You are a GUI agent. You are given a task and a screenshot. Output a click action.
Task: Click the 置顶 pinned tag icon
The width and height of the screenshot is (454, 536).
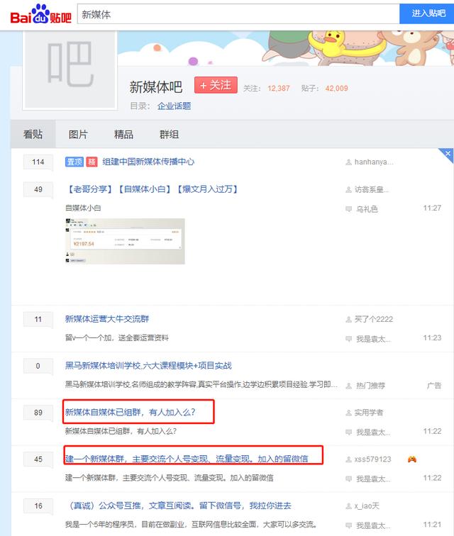coord(74,162)
